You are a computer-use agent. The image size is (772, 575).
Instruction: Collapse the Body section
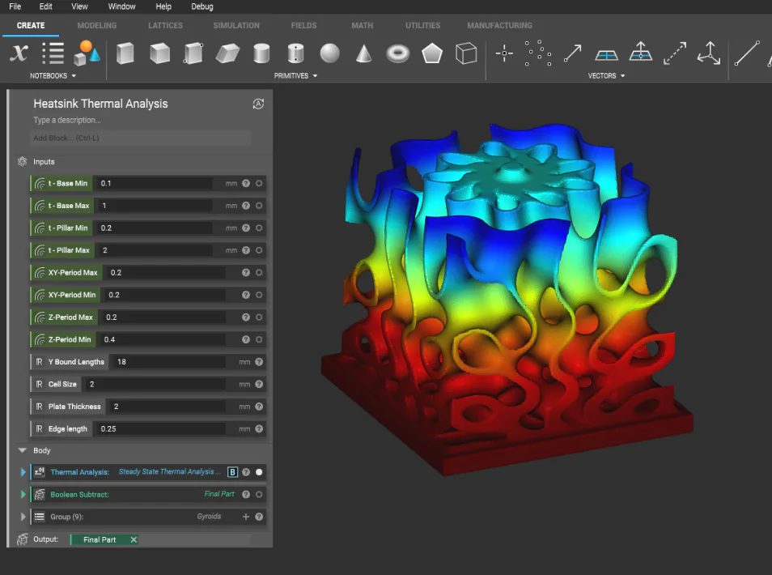click(22, 450)
